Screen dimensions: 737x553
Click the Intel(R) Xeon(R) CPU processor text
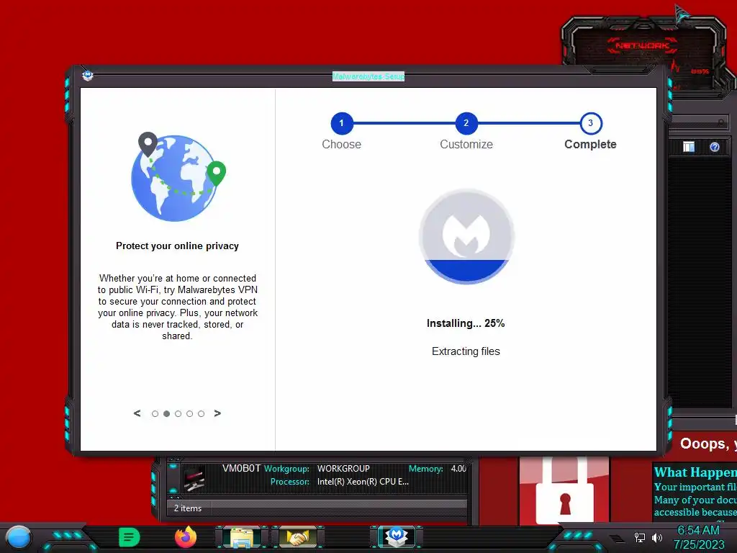(363, 482)
